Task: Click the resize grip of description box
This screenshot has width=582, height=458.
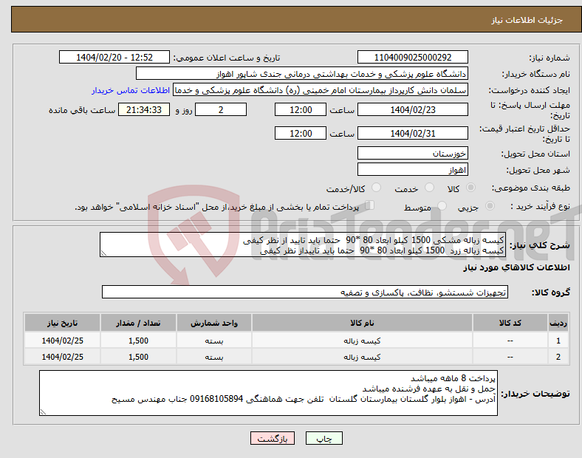Action: pos(103,253)
